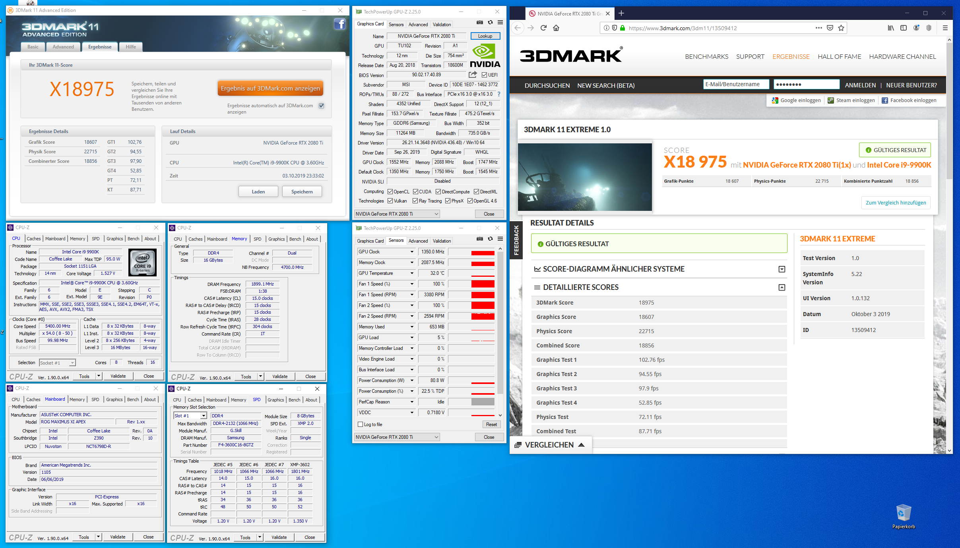Click the site padlock icon in URL bar
Viewport: 960px width, 548px height.
[x=623, y=28]
